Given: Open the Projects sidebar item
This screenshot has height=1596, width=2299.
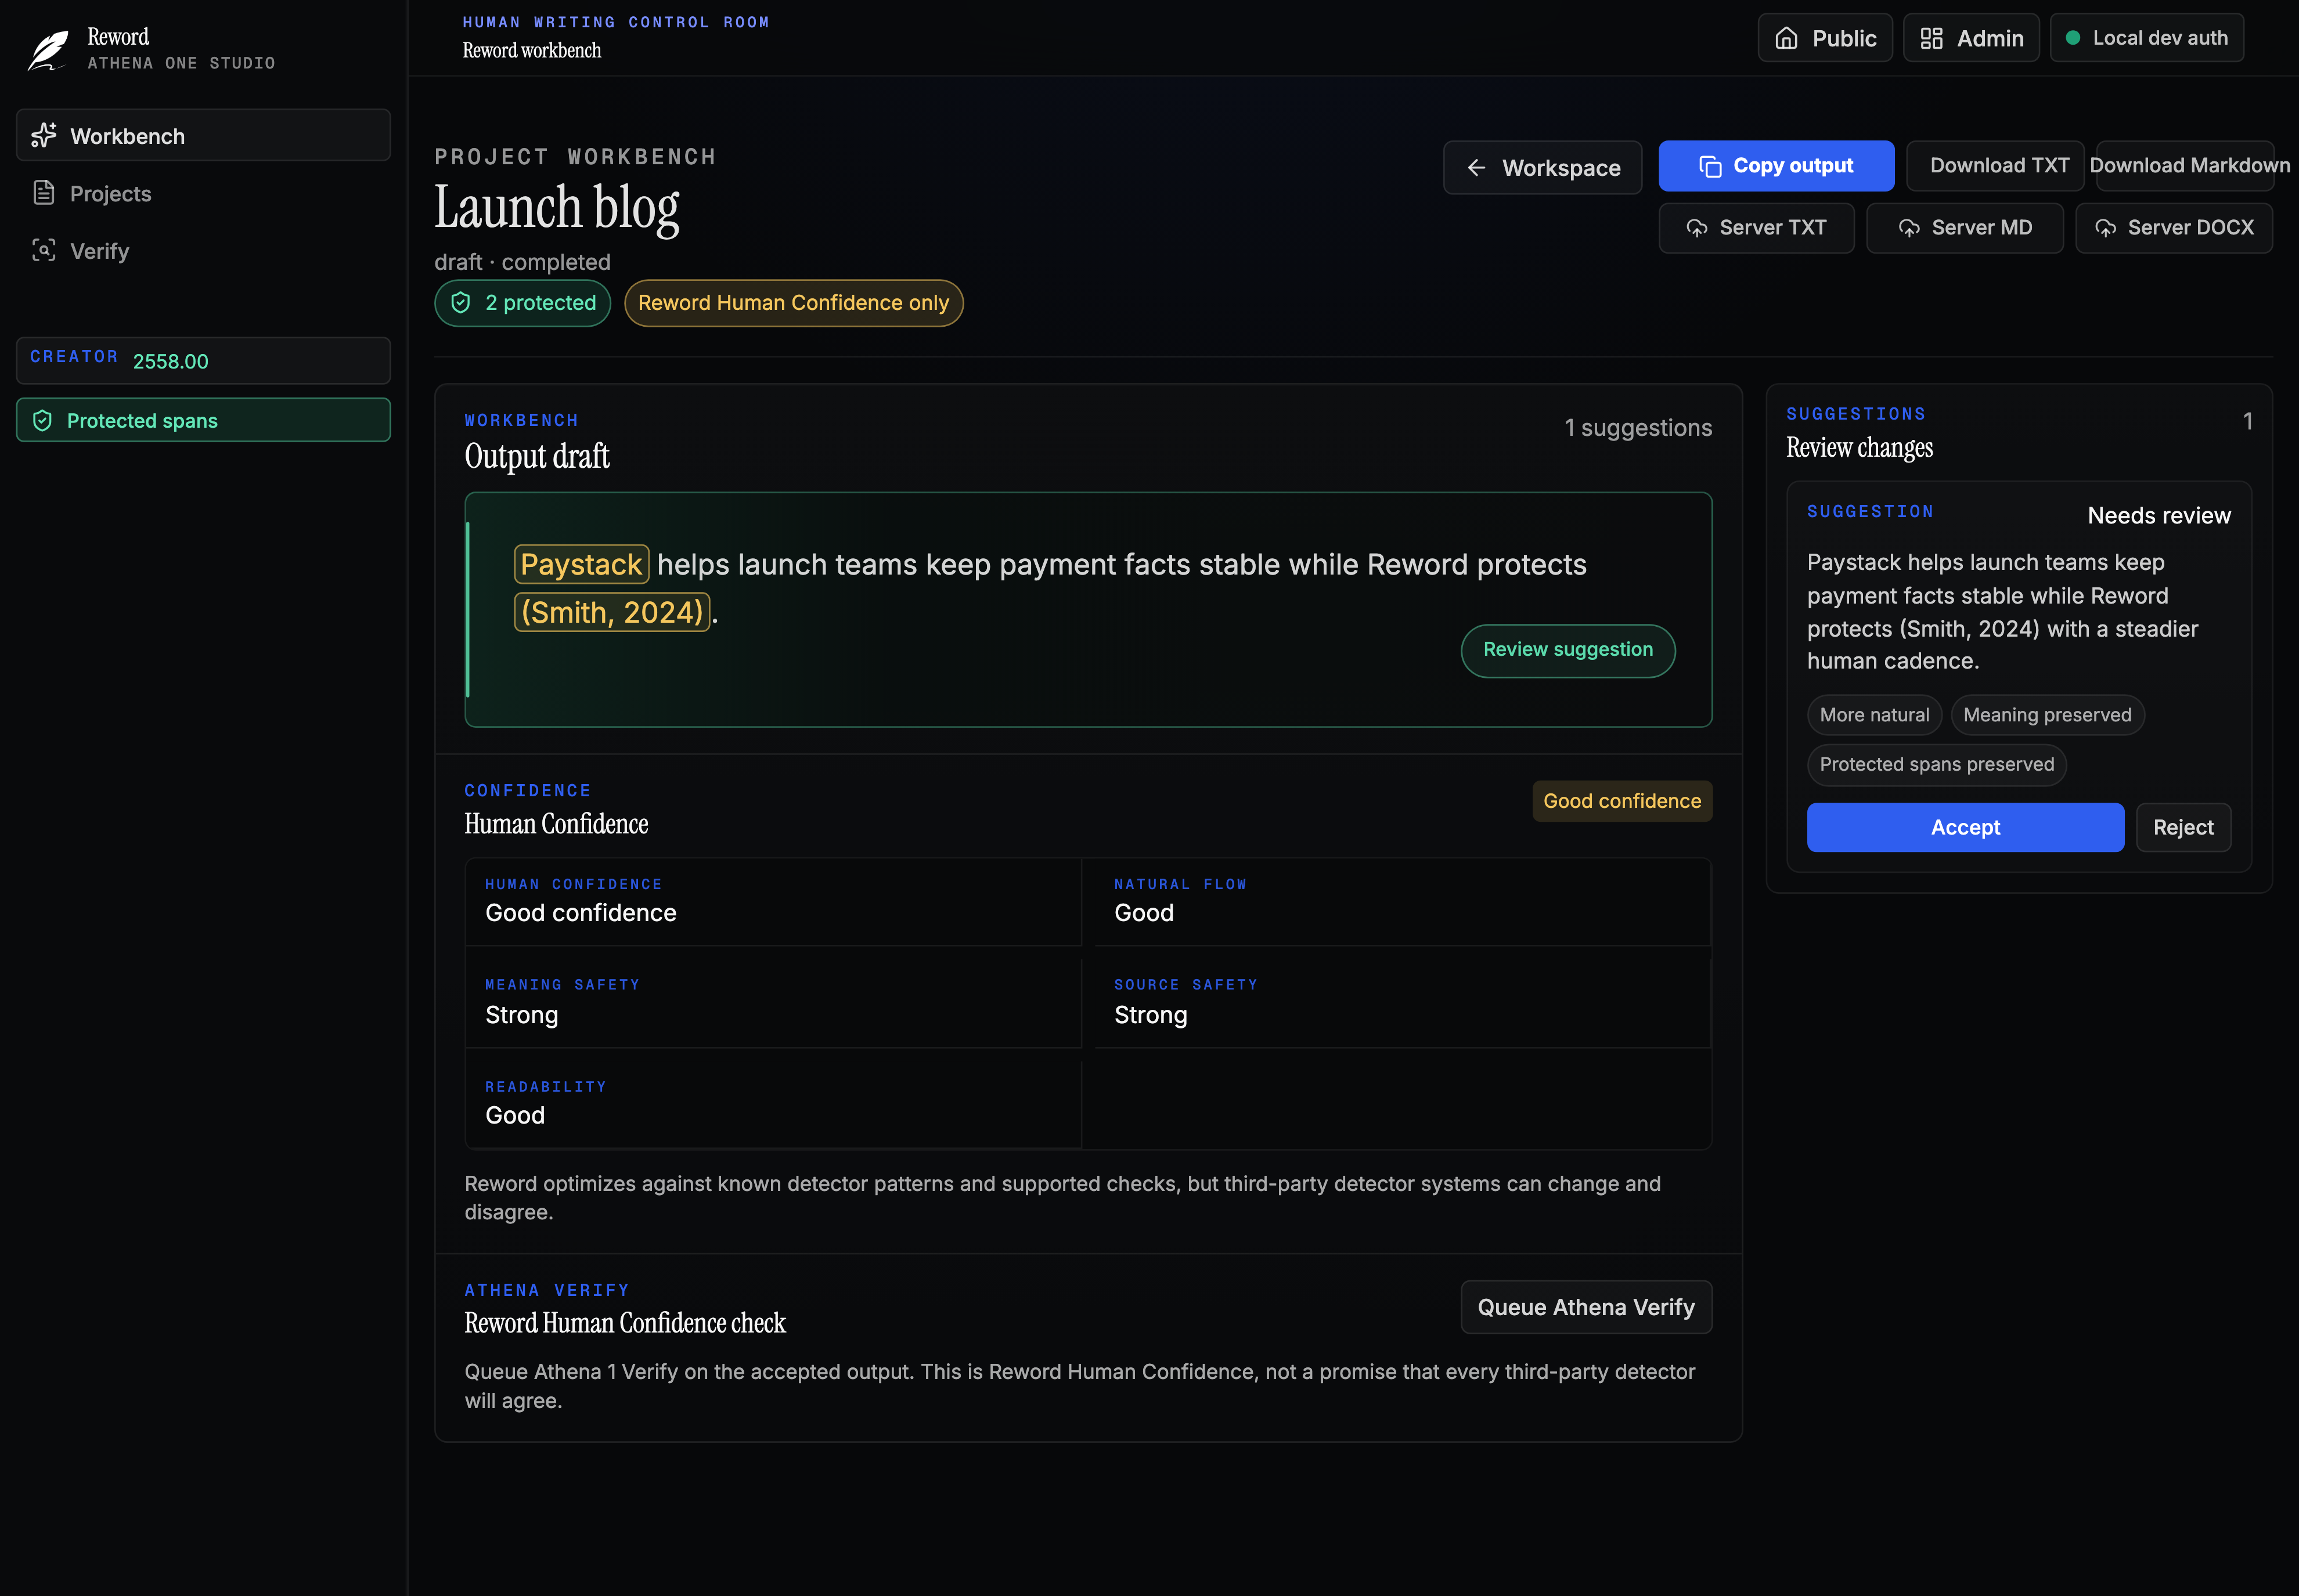Looking at the screenshot, I should pos(203,192).
